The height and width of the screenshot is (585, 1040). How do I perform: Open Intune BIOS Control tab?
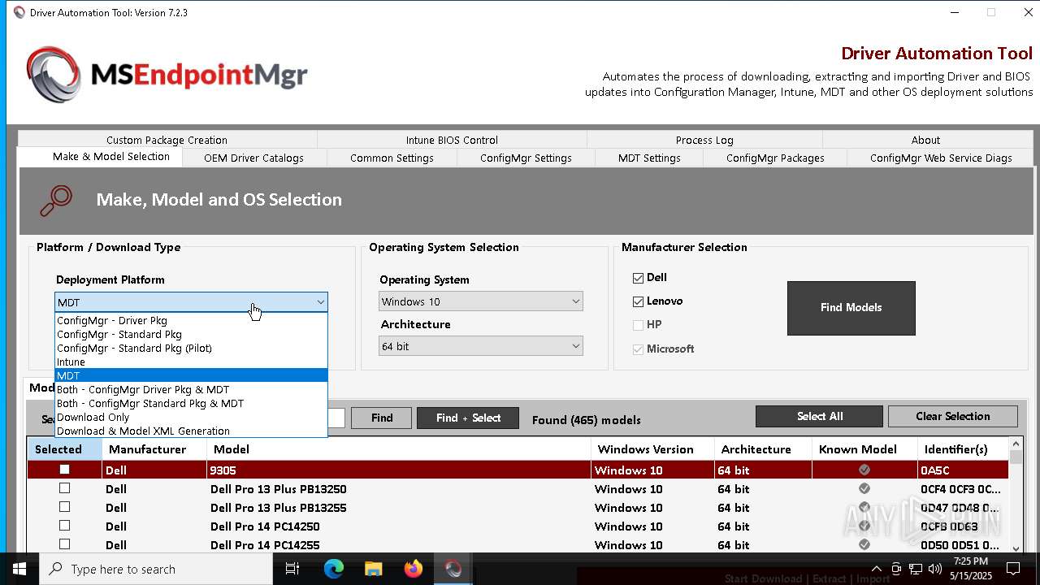(452, 140)
